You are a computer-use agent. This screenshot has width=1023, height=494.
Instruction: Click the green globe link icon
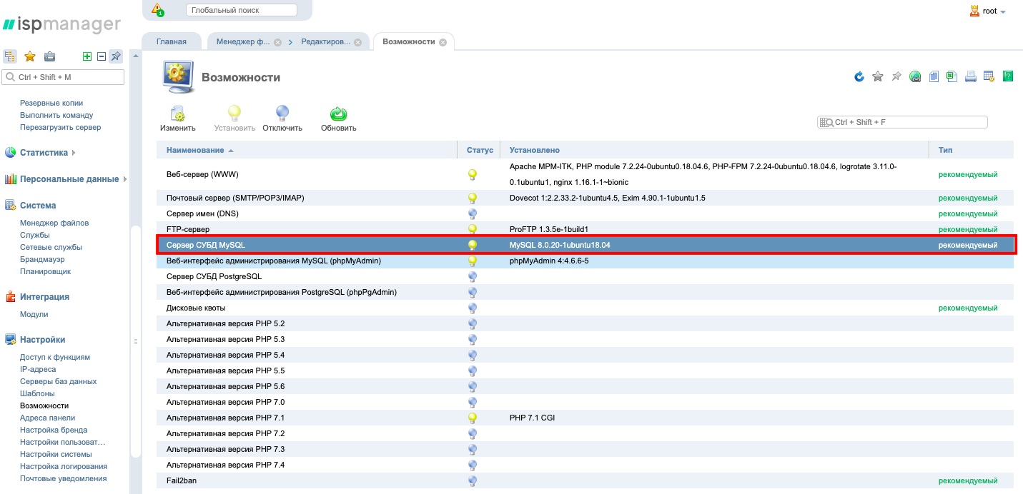click(x=915, y=76)
